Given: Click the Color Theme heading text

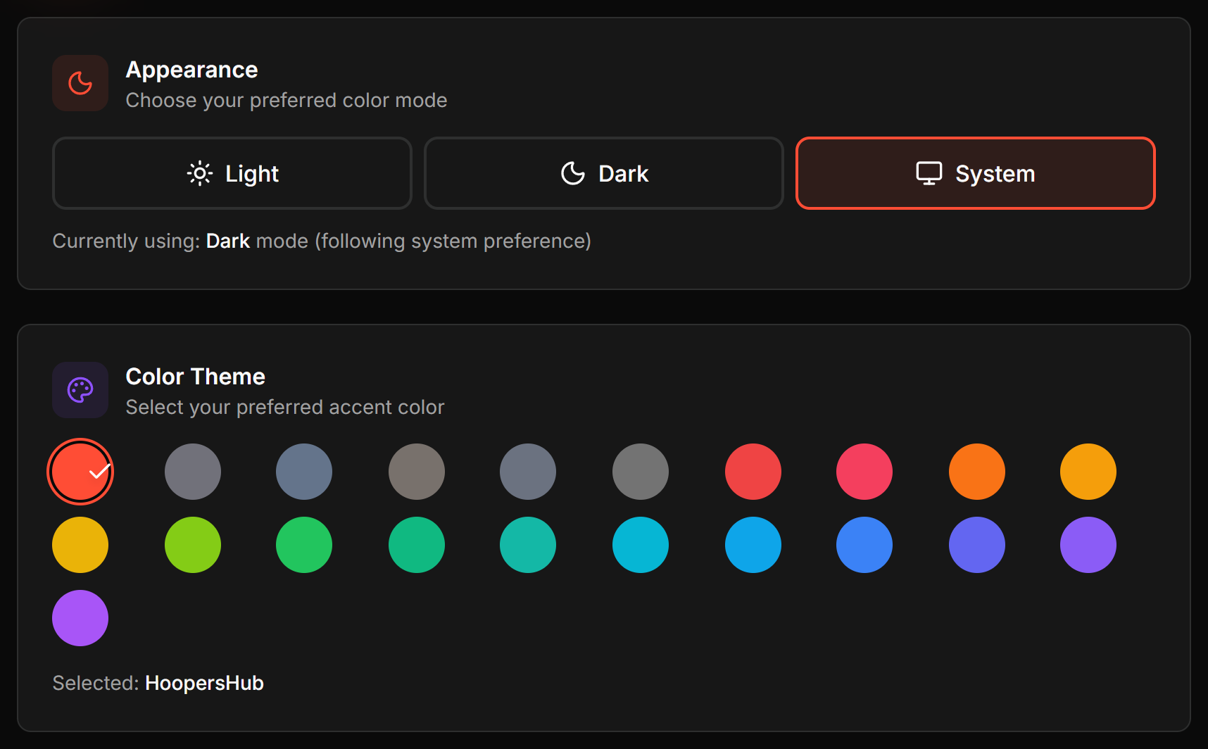Looking at the screenshot, I should 196,377.
